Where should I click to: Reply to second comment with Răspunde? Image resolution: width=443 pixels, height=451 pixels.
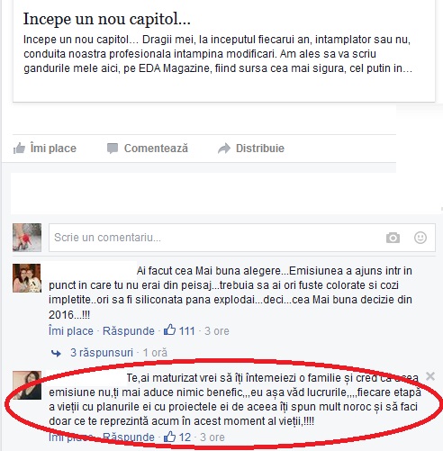click(129, 437)
